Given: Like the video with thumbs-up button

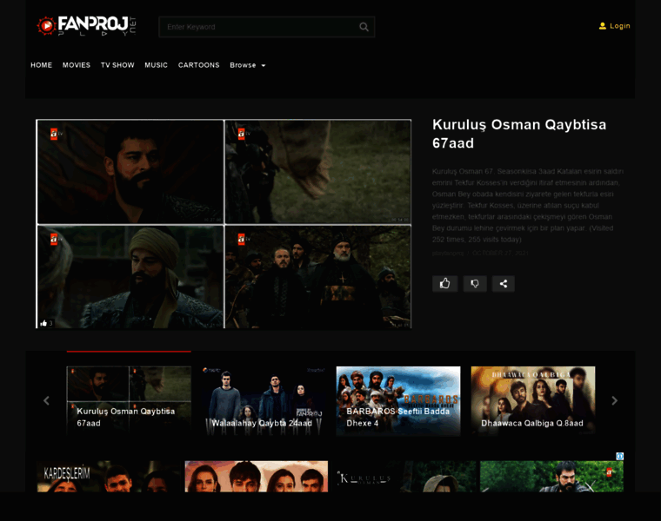Looking at the screenshot, I should (x=444, y=284).
